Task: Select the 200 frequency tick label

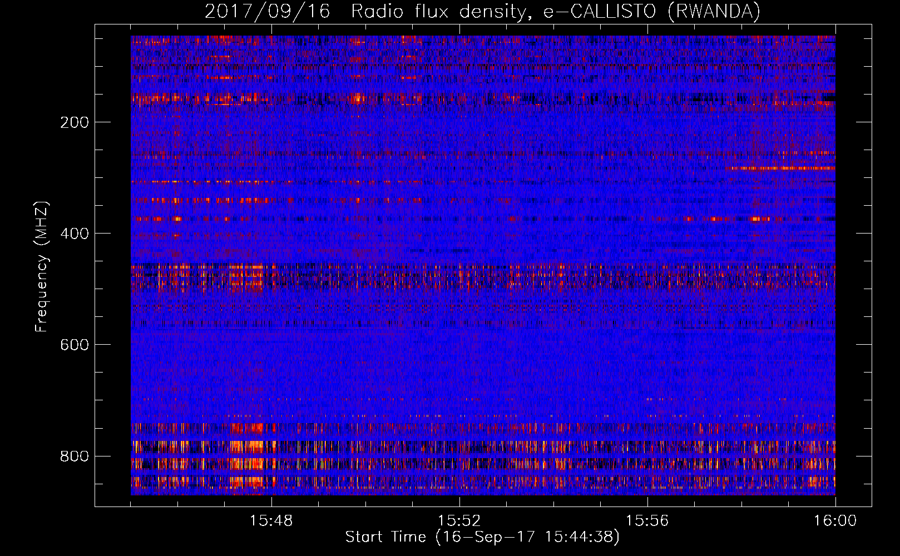Action: 75,122
